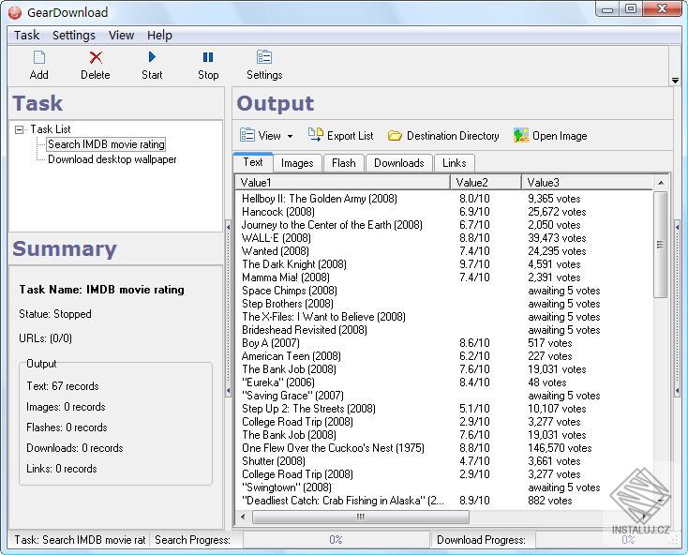The image size is (688, 555).
Task: Select Mamma Mia! (2008) row
Action: (443, 277)
